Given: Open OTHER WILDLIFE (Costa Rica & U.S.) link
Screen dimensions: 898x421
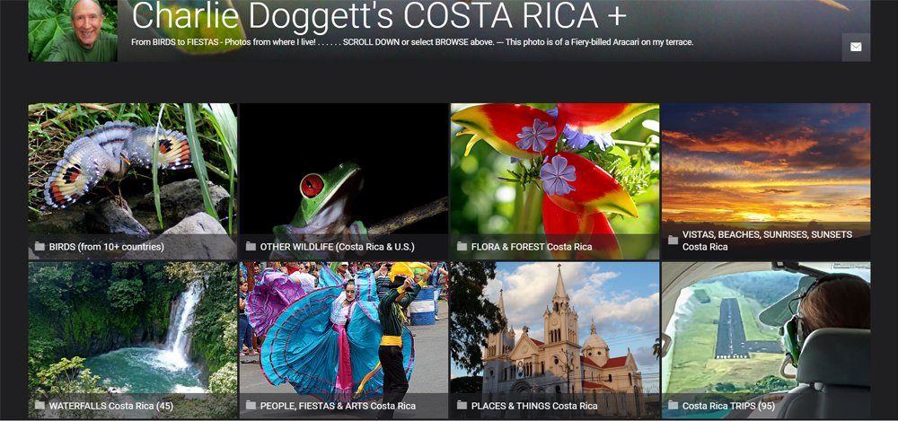Looking at the screenshot, I should coord(338,247).
